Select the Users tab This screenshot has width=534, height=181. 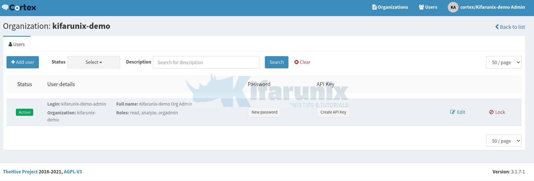point(17,44)
